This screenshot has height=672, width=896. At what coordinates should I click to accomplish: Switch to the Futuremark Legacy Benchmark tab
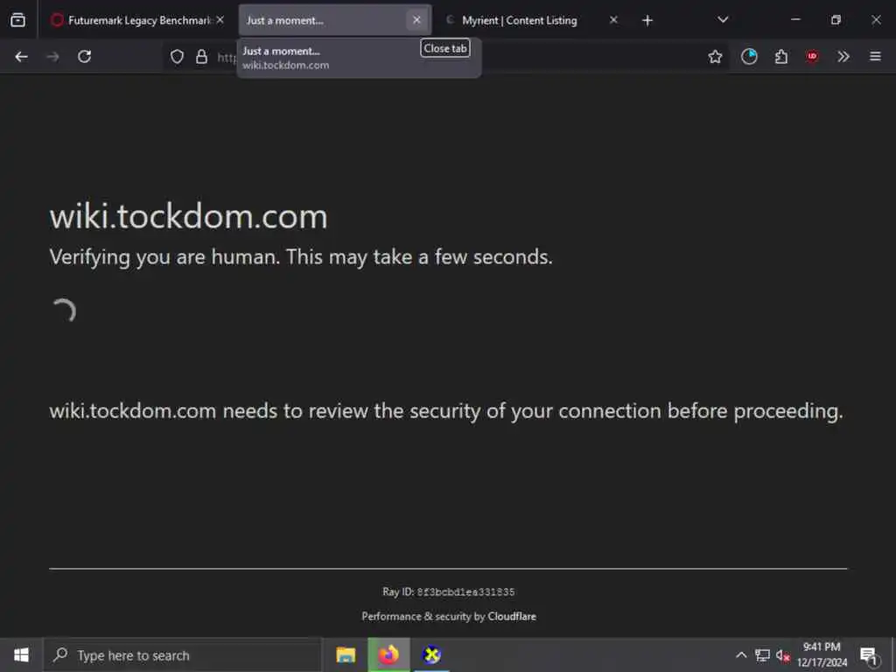tap(137, 20)
